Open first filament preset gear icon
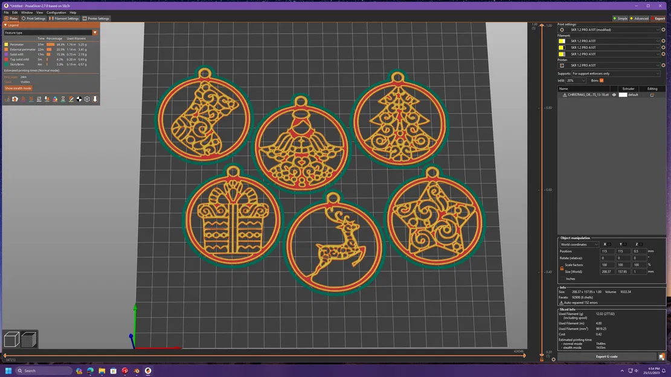 pos(663,41)
